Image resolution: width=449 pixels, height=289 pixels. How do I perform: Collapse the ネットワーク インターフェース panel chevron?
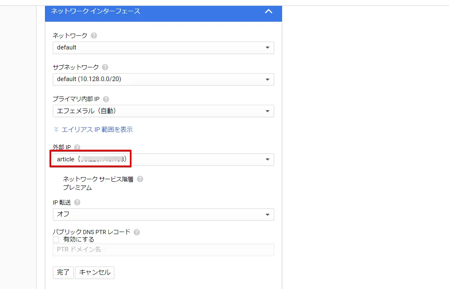coord(268,12)
